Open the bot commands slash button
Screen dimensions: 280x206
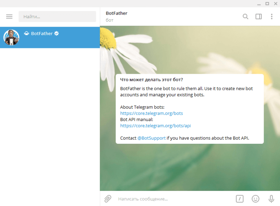point(240,199)
